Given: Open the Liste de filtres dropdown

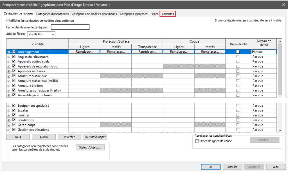Looking at the screenshot, I should click(x=41, y=34).
